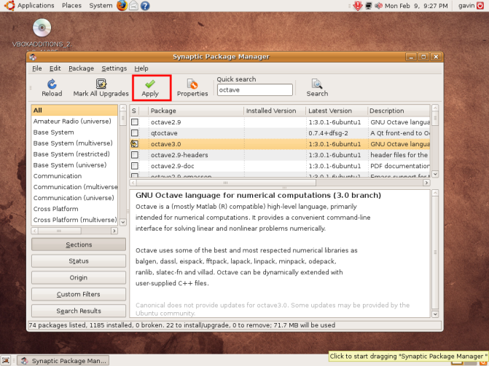Viewport: 489px width, 366px height.
Task: Sort by the Latest Version column header
Action: pyautogui.click(x=337, y=111)
